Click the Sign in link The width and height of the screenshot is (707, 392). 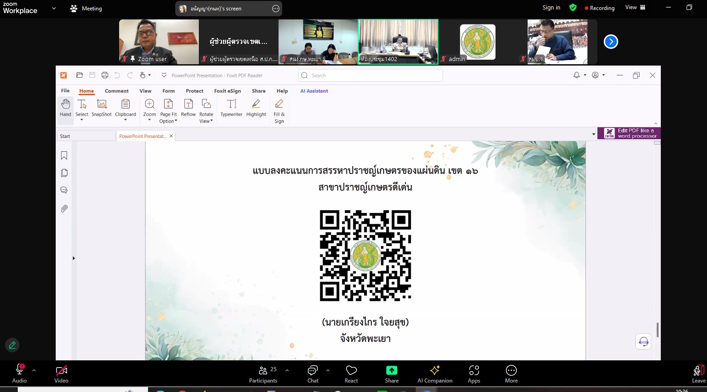tap(551, 8)
